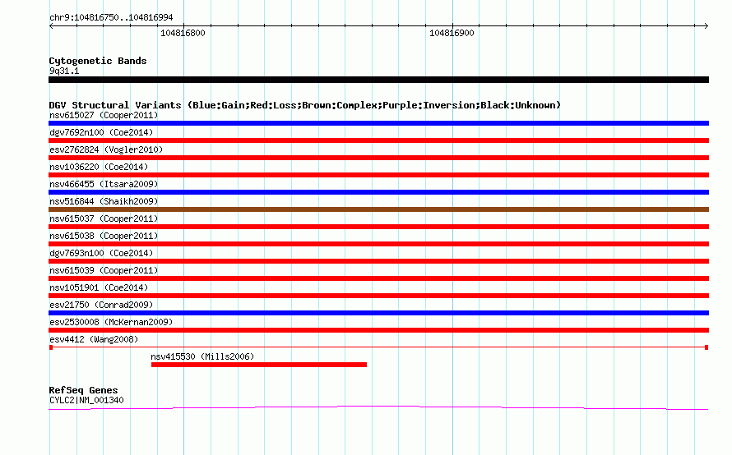732x455 pixels.
Task: Click the nsv615038 (Cooper2011) label
Action: [104, 236]
